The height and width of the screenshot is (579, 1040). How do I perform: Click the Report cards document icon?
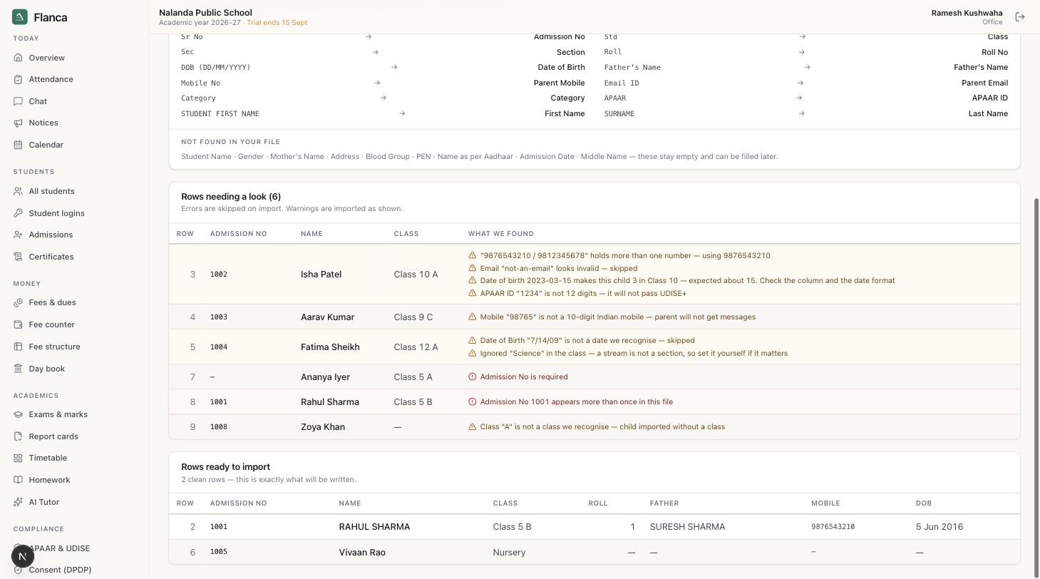pyautogui.click(x=19, y=436)
